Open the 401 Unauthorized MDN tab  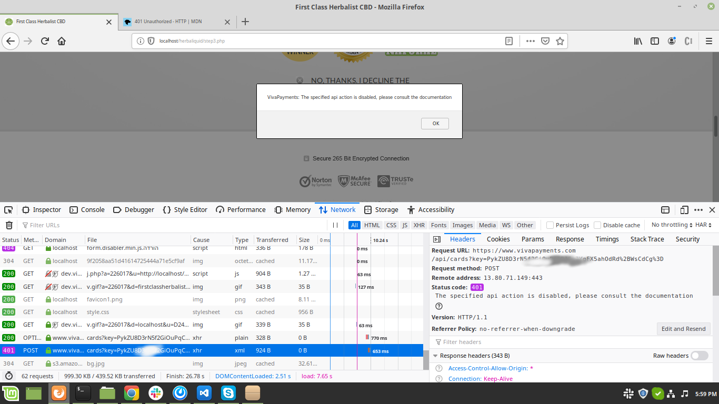168,22
